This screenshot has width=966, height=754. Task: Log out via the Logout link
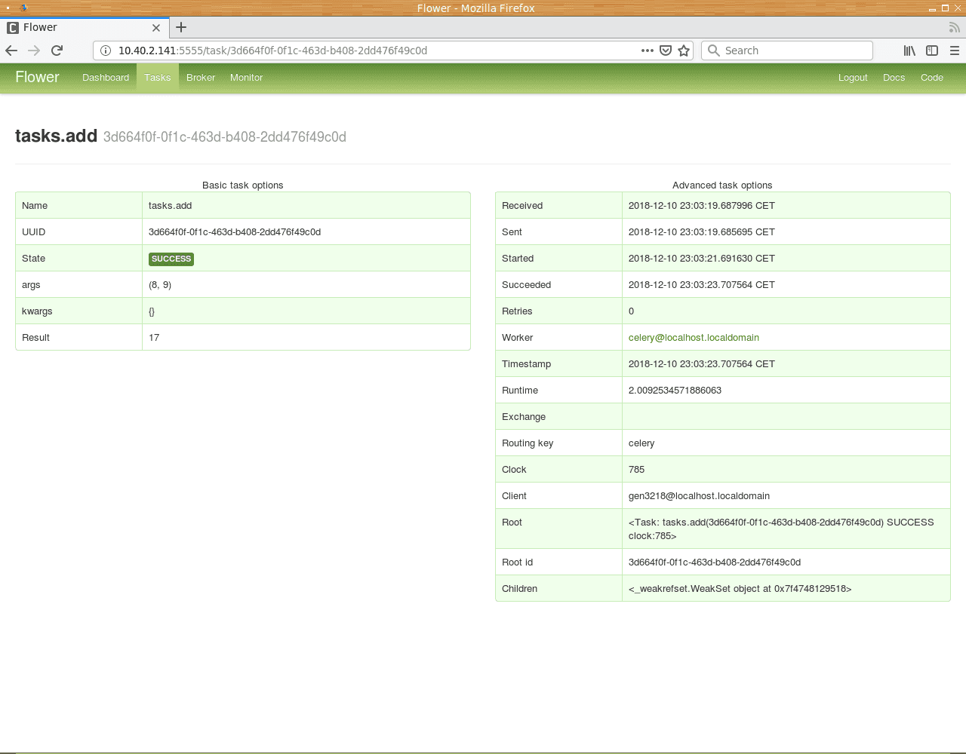(x=853, y=78)
